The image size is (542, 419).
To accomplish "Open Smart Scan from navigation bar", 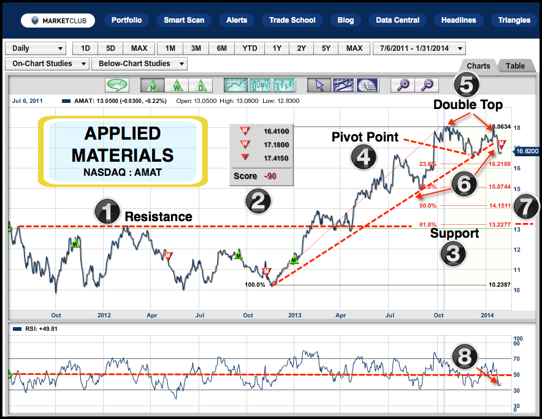I will pyautogui.click(x=183, y=20).
